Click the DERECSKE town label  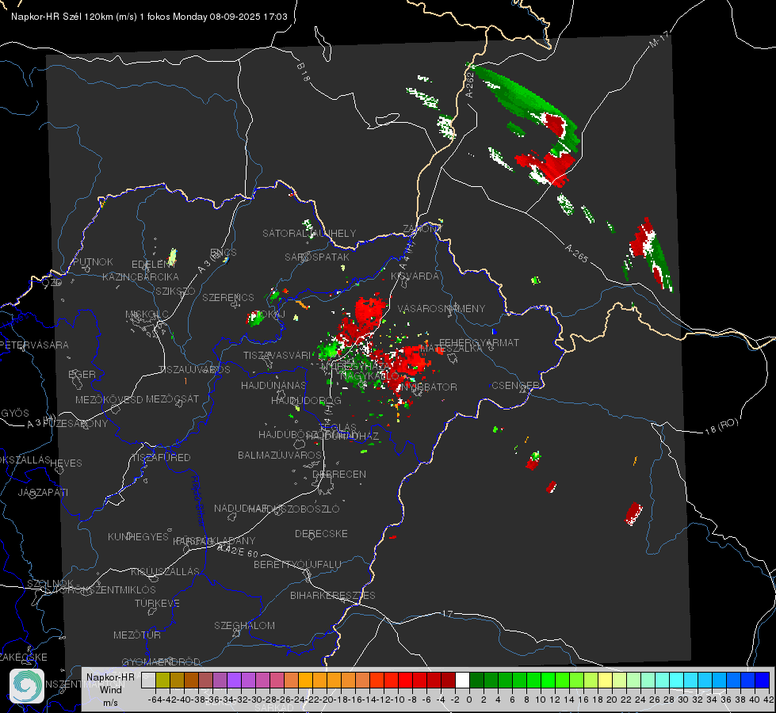[x=321, y=533]
